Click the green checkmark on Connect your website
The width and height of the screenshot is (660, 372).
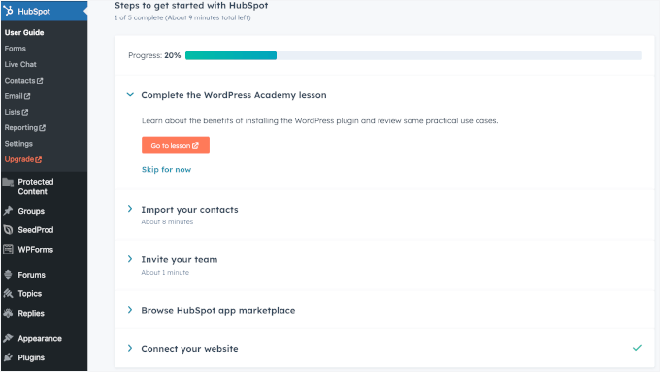click(x=637, y=348)
